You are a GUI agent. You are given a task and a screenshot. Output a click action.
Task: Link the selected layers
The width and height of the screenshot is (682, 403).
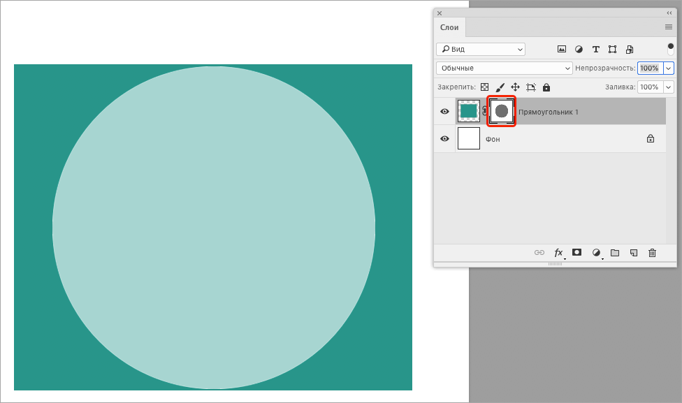[539, 253]
